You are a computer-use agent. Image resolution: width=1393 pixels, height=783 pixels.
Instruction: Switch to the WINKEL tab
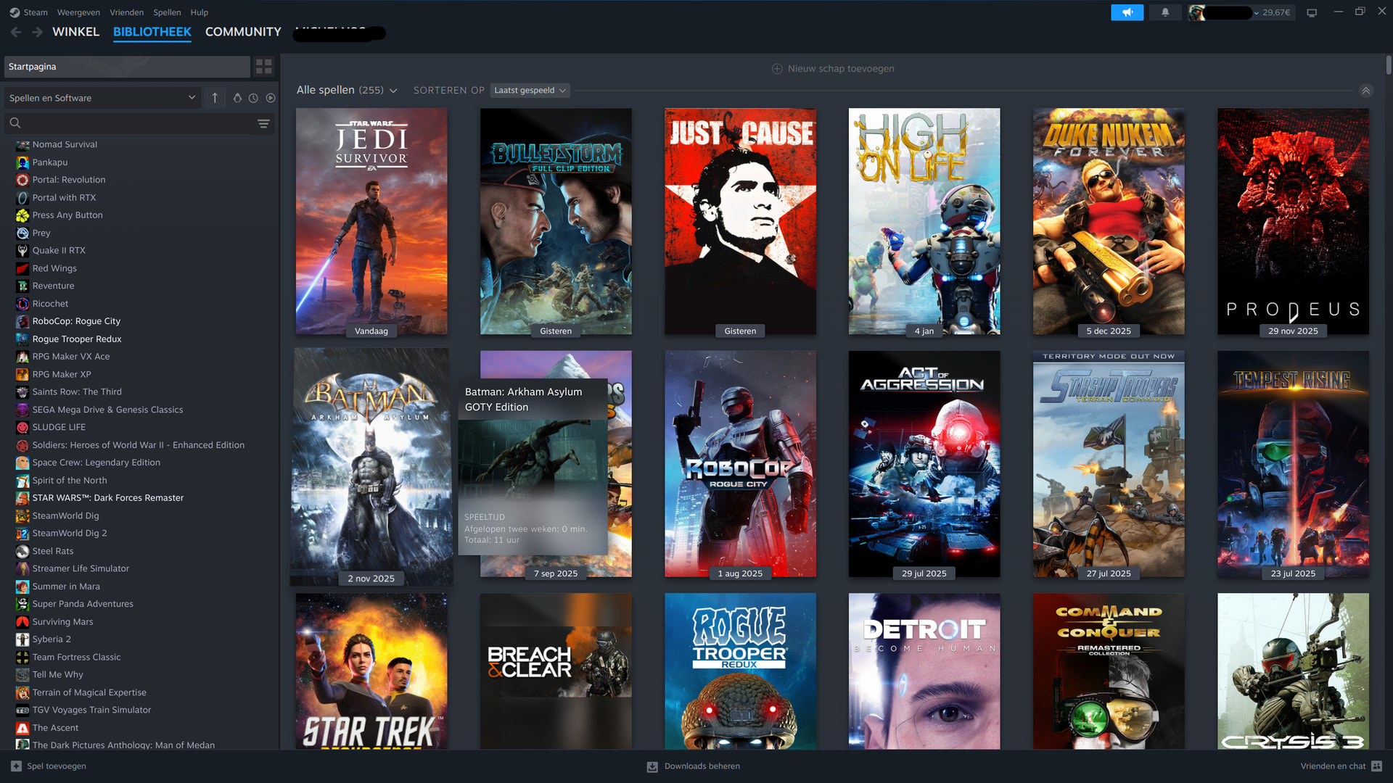[x=75, y=32]
